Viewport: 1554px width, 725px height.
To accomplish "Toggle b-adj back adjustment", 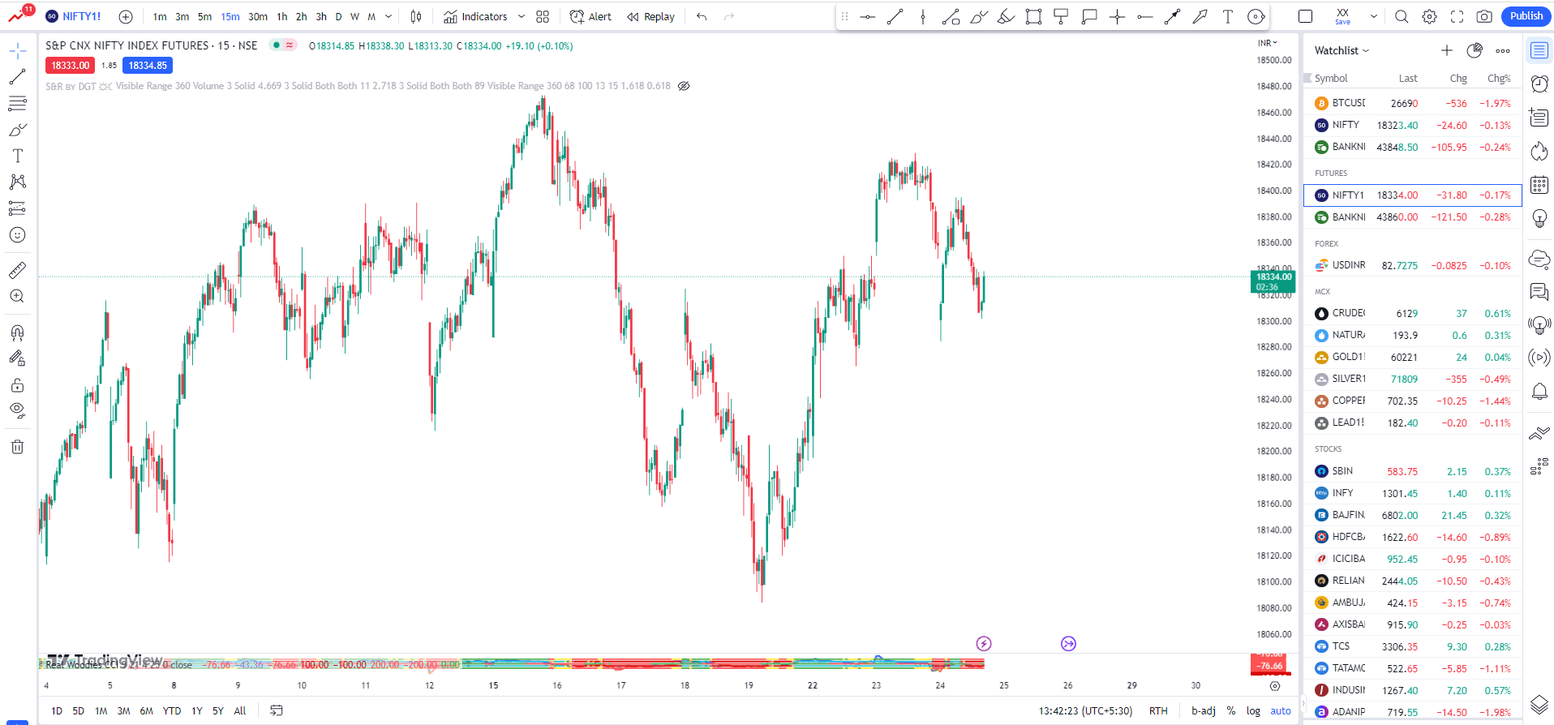I will coord(1204,711).
